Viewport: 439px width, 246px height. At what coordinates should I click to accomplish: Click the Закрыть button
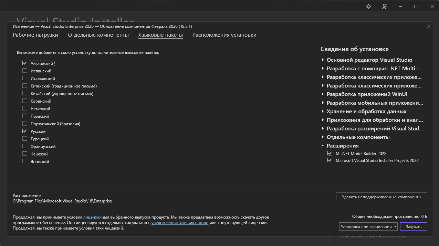coord(413,226)
